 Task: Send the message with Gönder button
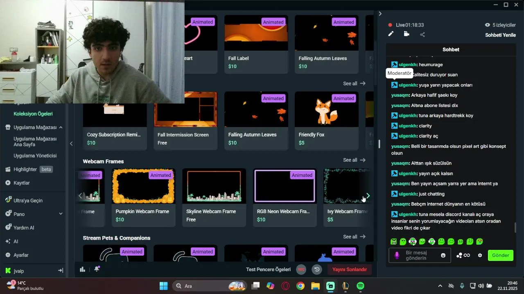pos(500,255)
